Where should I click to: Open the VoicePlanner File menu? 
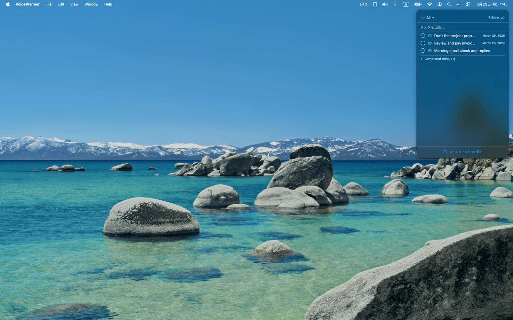(48, 4)
